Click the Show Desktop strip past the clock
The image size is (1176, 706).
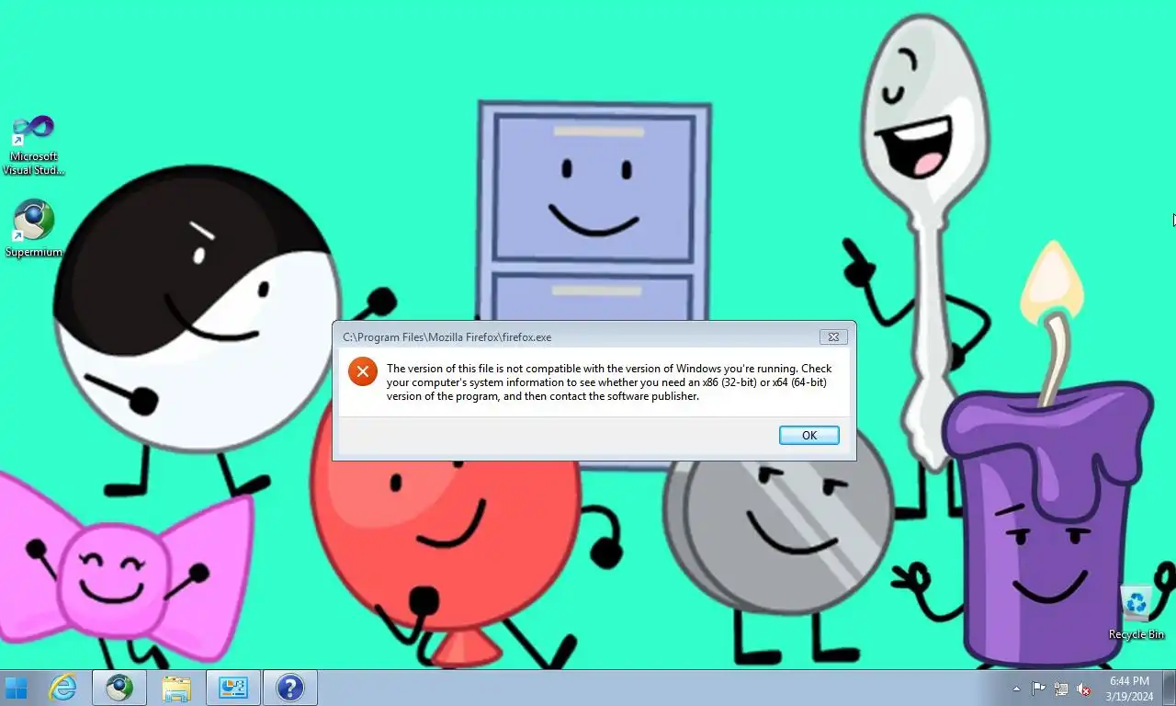point(1170,688)
